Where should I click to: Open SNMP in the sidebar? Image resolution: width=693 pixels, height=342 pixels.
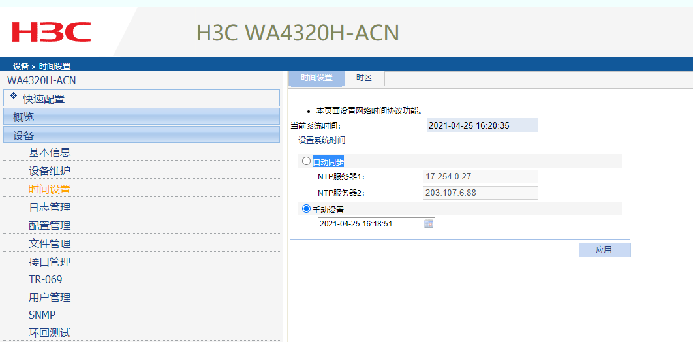point(42,315)
